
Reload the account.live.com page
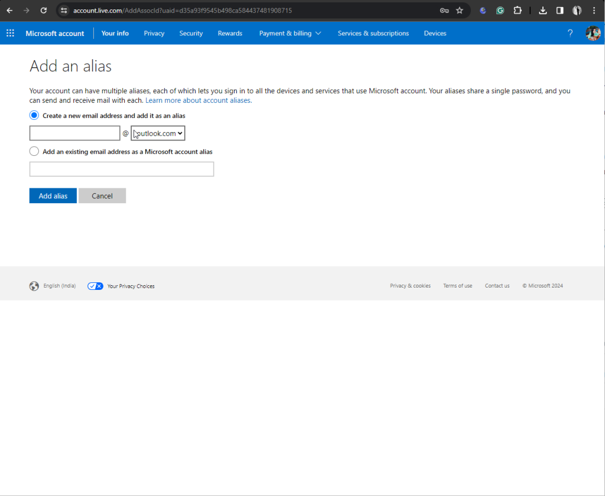[x=44, y=11]
